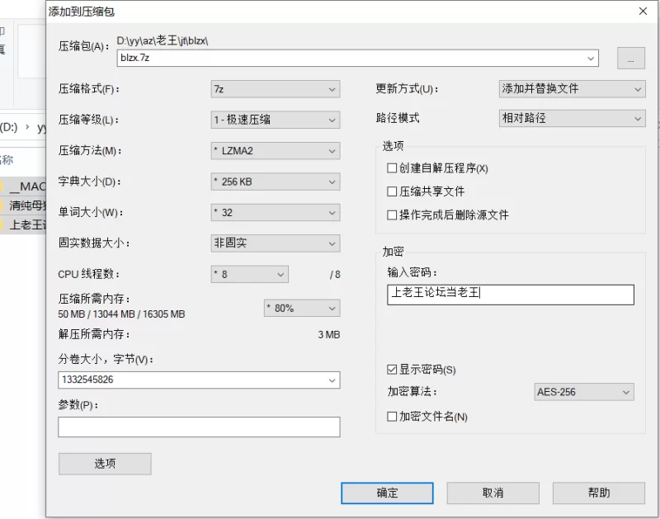This screenshot has height=519, width=660.
Task: Open the AES-256 encryption algorithm dropdown
Action: point(584,392)
